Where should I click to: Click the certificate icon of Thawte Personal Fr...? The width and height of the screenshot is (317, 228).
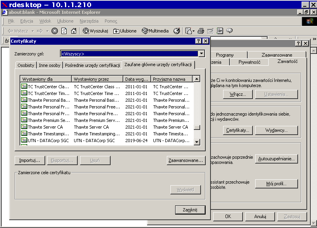(x=24, y=106)
